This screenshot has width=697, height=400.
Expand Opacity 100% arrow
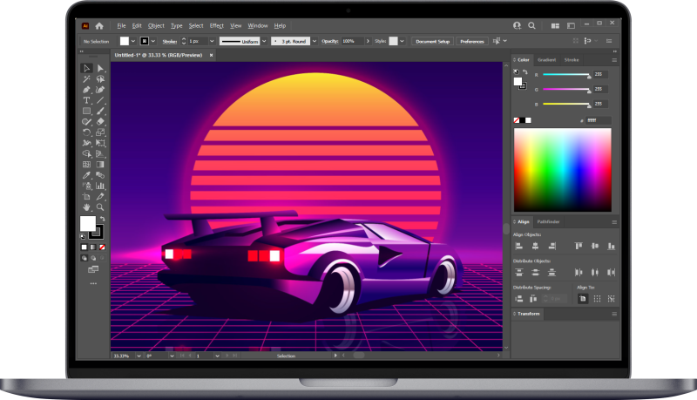pyautogui.click(x=368, y=41)
